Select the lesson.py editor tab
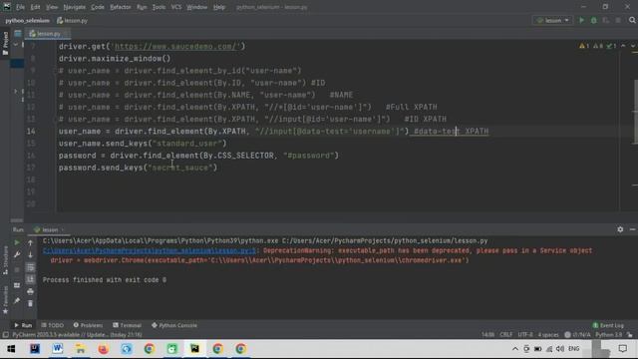 (48, 34)
